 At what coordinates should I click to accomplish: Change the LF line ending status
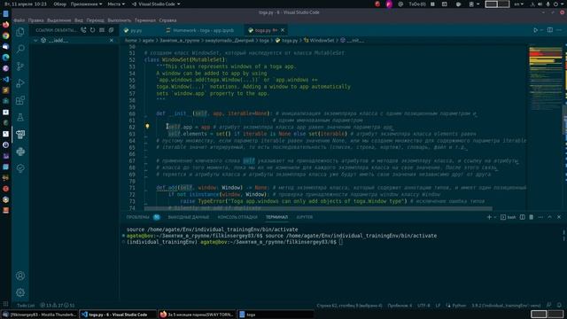[x=438, y=306]
